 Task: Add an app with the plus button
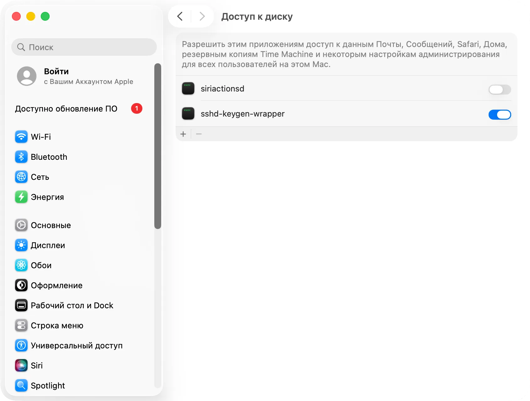(183, 134)
